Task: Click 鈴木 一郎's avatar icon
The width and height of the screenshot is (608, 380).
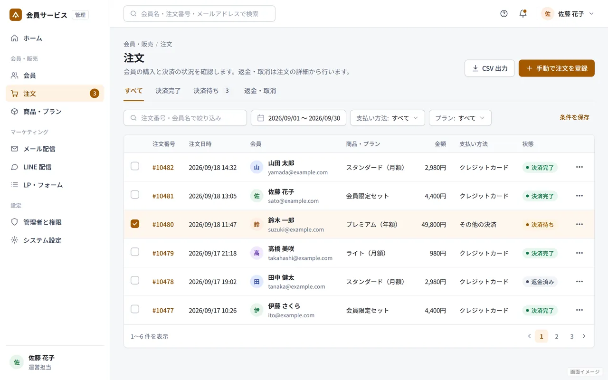Action: point(256,224)
